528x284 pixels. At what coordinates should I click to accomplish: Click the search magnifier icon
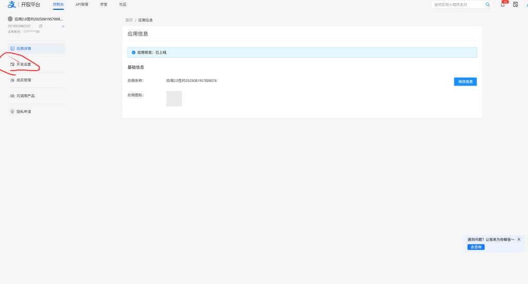pos(488,5)
